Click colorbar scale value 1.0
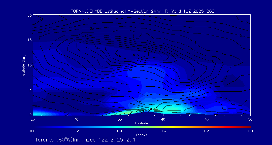272x145 pixels. coord(250,131)
